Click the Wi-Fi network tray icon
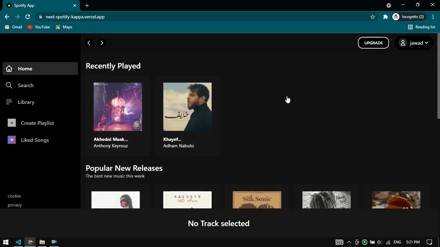440x247 pixels. 388,242
